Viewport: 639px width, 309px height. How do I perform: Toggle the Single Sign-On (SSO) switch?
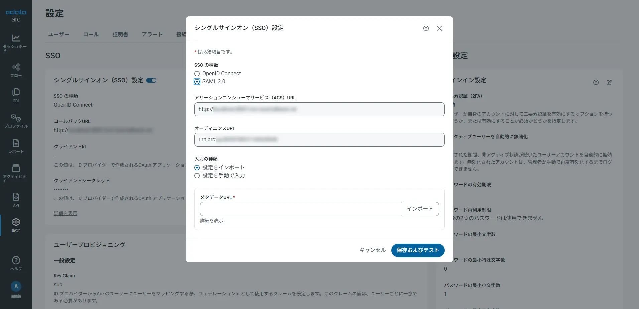[151, 80]
